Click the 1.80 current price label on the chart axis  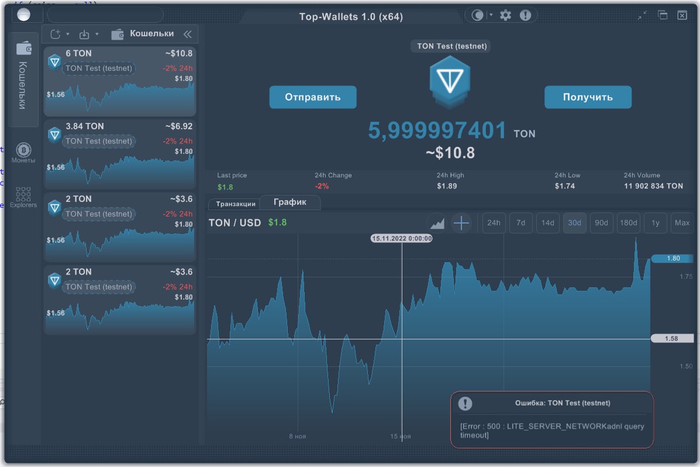click(674, 258)
